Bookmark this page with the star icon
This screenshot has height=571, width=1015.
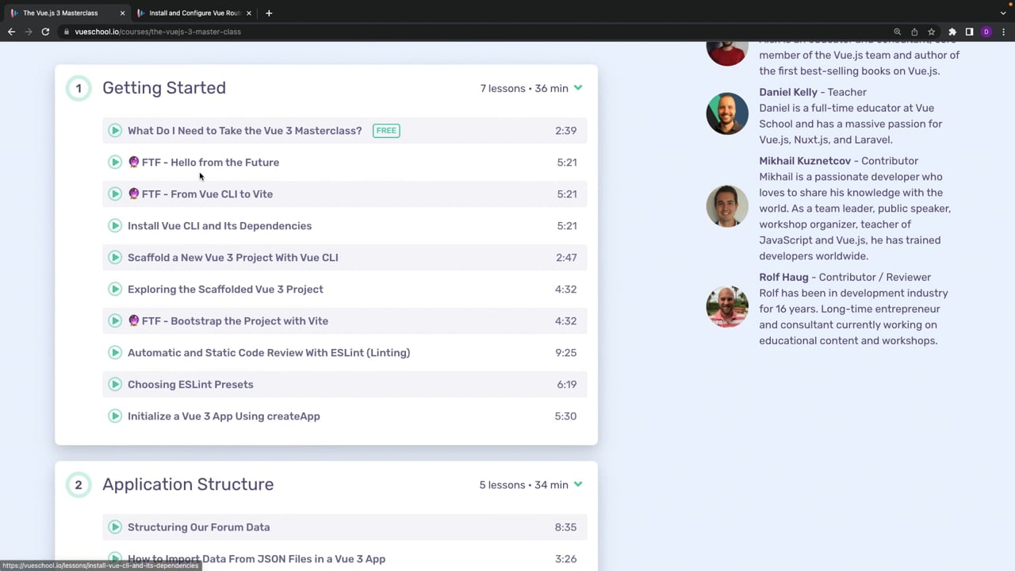932,32
